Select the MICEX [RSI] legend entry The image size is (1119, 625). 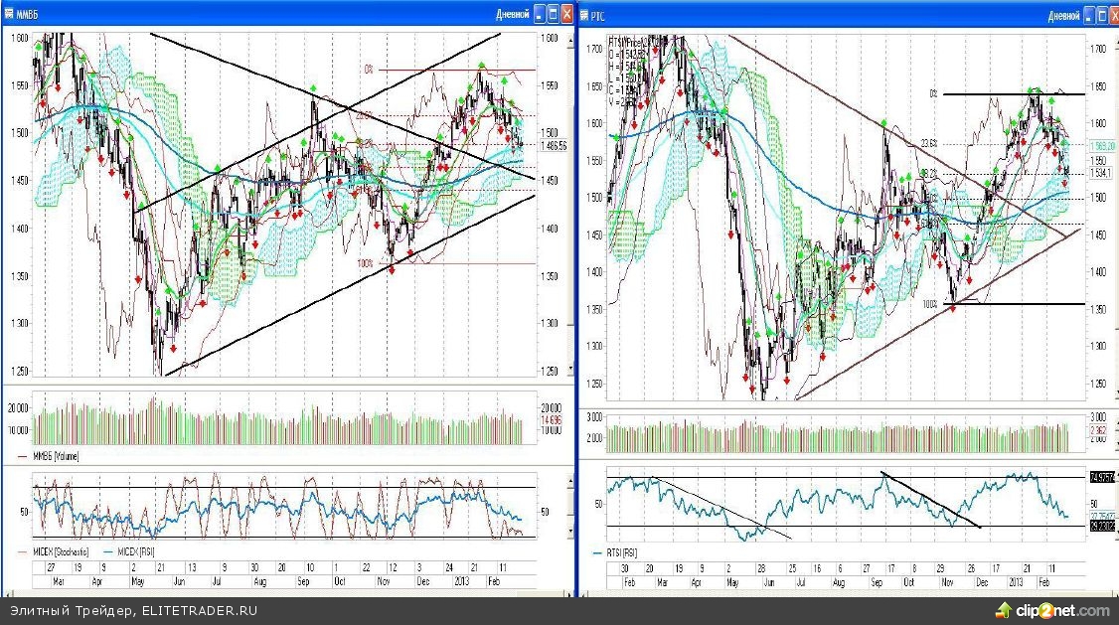point(128,551)
